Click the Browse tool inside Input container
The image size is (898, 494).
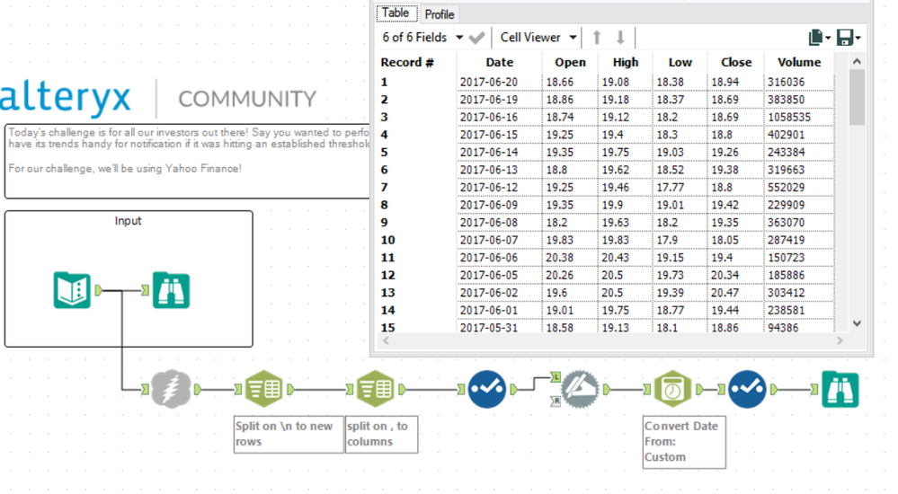[171, 290]
